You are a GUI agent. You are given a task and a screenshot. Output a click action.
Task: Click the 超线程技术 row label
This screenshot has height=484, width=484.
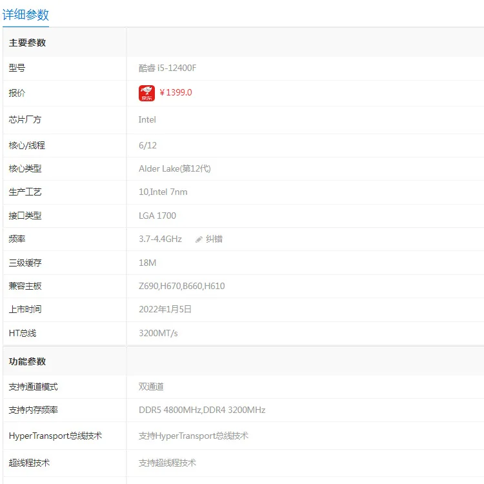[29, 463]
